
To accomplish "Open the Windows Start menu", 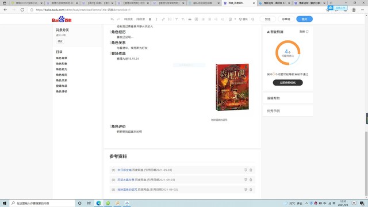I will tap(5, 203).
